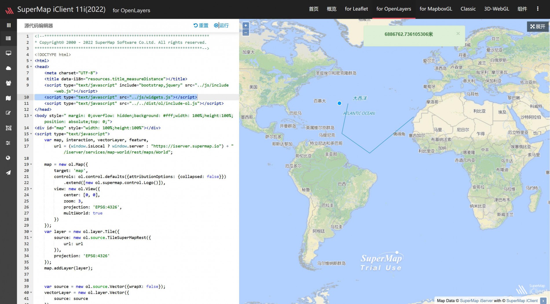The image size is (550, 304).
Task: Open the server stack sidebar category
Action: [8, 38]
